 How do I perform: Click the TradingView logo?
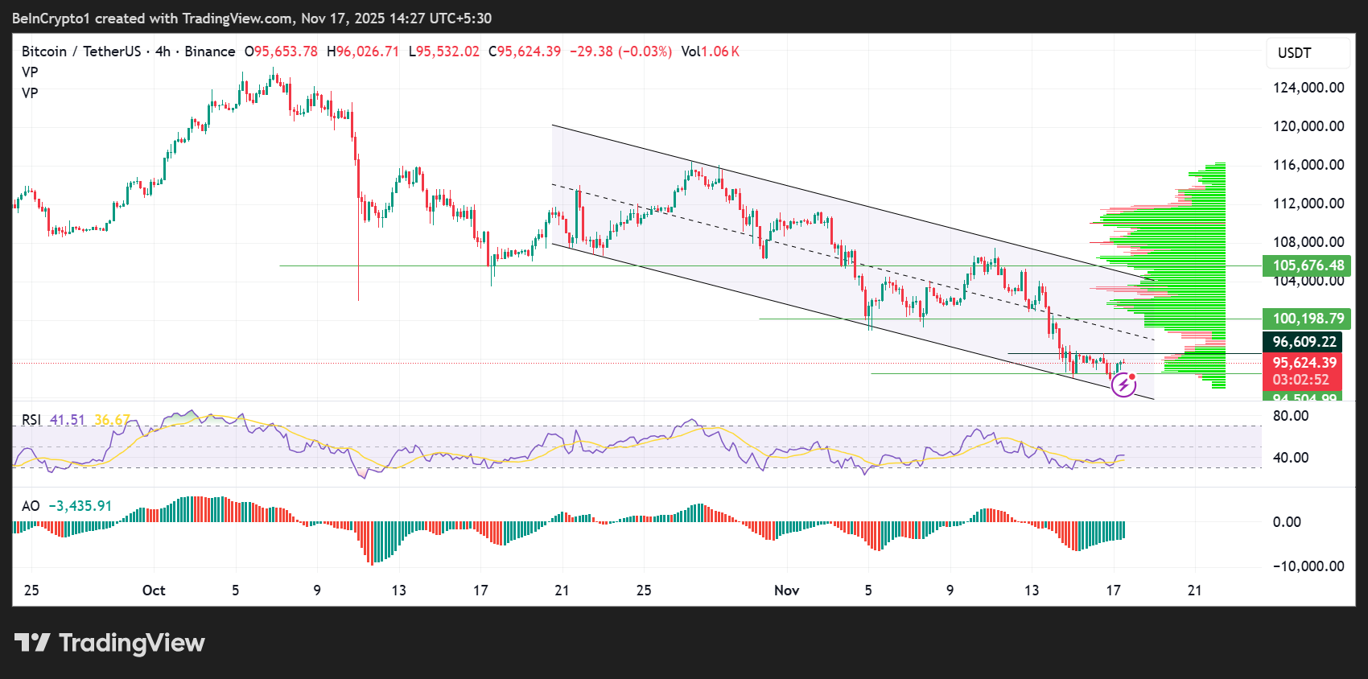(x=109, y=643)
